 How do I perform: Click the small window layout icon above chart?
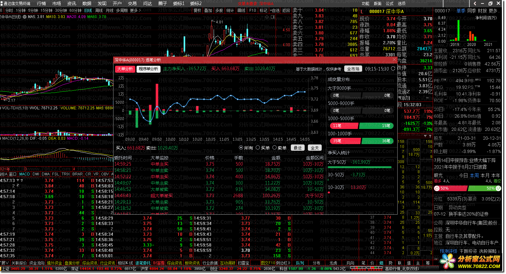point(273,17)
